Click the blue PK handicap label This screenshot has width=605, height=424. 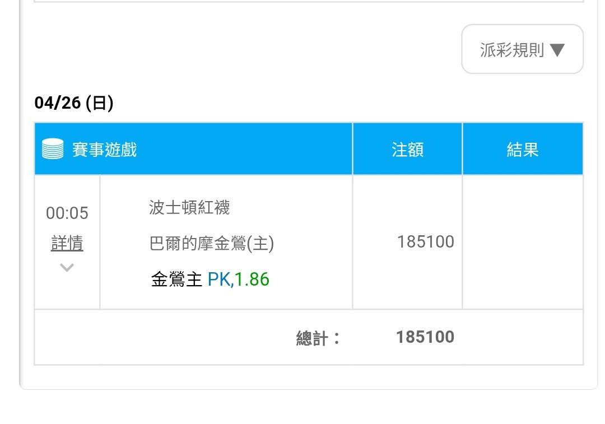[219, 279]
